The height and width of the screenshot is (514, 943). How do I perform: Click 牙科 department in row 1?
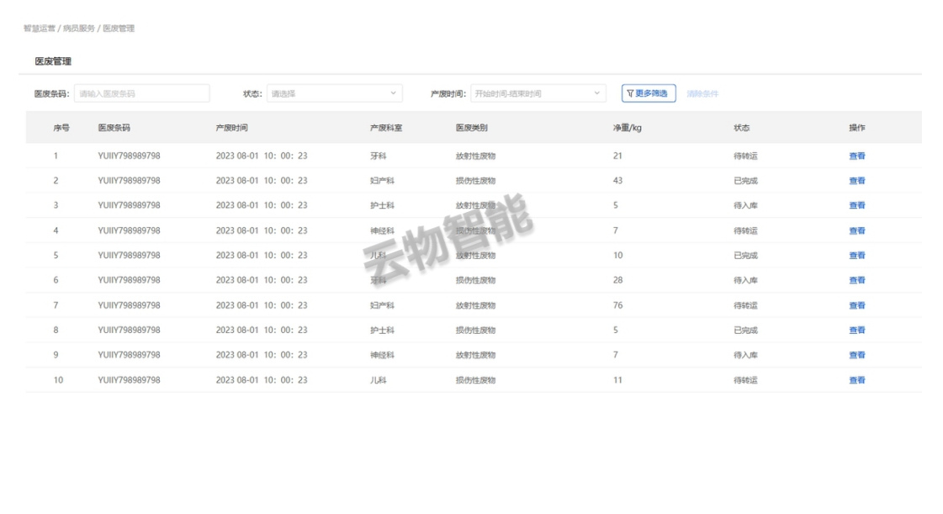click(379, 156)
